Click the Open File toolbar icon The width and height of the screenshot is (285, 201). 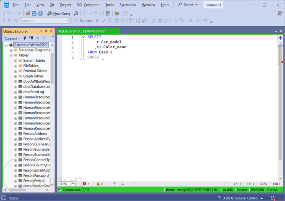click(x=28, y=13)
